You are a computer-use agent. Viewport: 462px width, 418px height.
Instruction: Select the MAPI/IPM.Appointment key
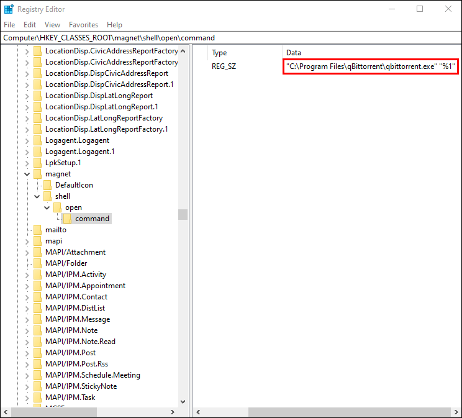click(x=85, y=286)
